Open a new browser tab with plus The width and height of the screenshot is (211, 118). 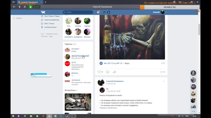[x=45, y=2]
